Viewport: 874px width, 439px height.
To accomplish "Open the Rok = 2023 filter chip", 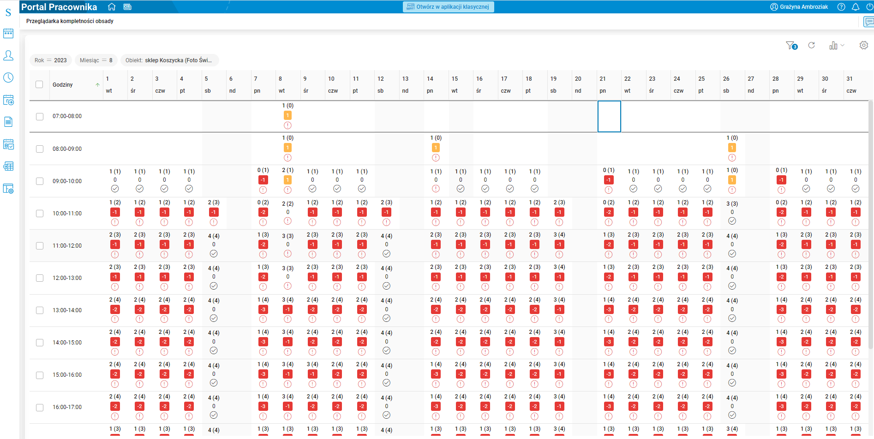I will point(51,60).
